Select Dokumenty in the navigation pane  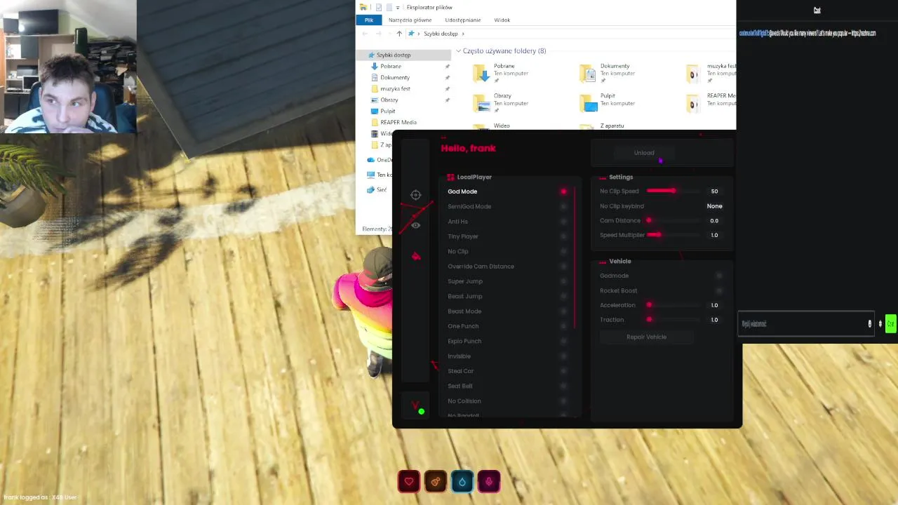395,77
